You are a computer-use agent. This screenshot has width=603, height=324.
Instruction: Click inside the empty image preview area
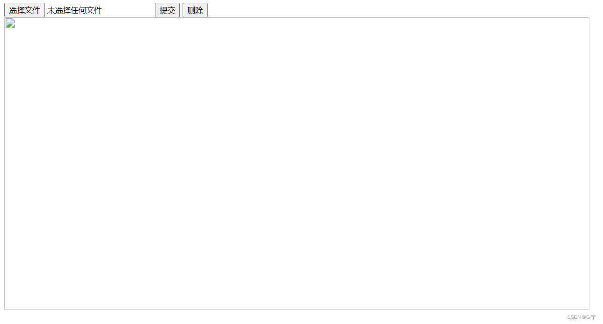point(297,164)
